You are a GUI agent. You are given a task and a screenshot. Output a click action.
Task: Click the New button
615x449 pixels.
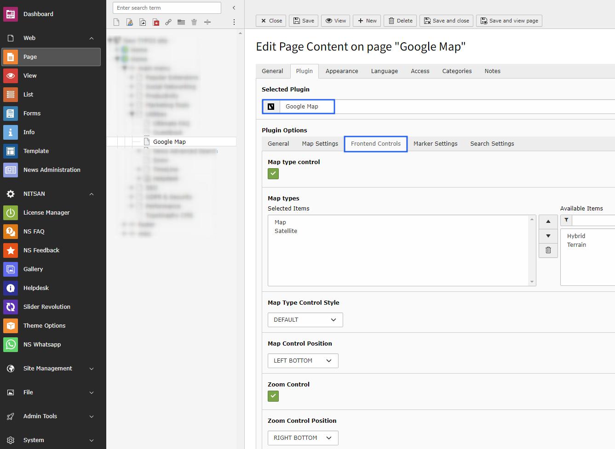click(367, 21)
